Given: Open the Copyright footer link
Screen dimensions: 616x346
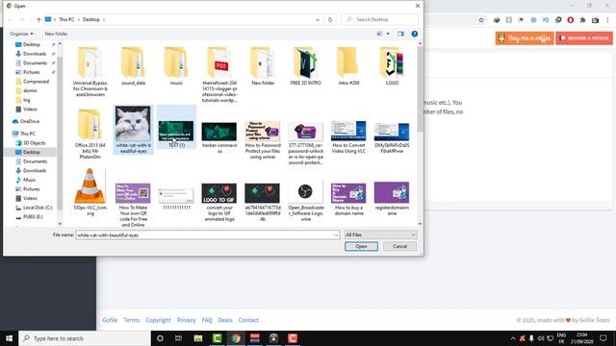Looking at the screenshot, I should tap(158, 320).
